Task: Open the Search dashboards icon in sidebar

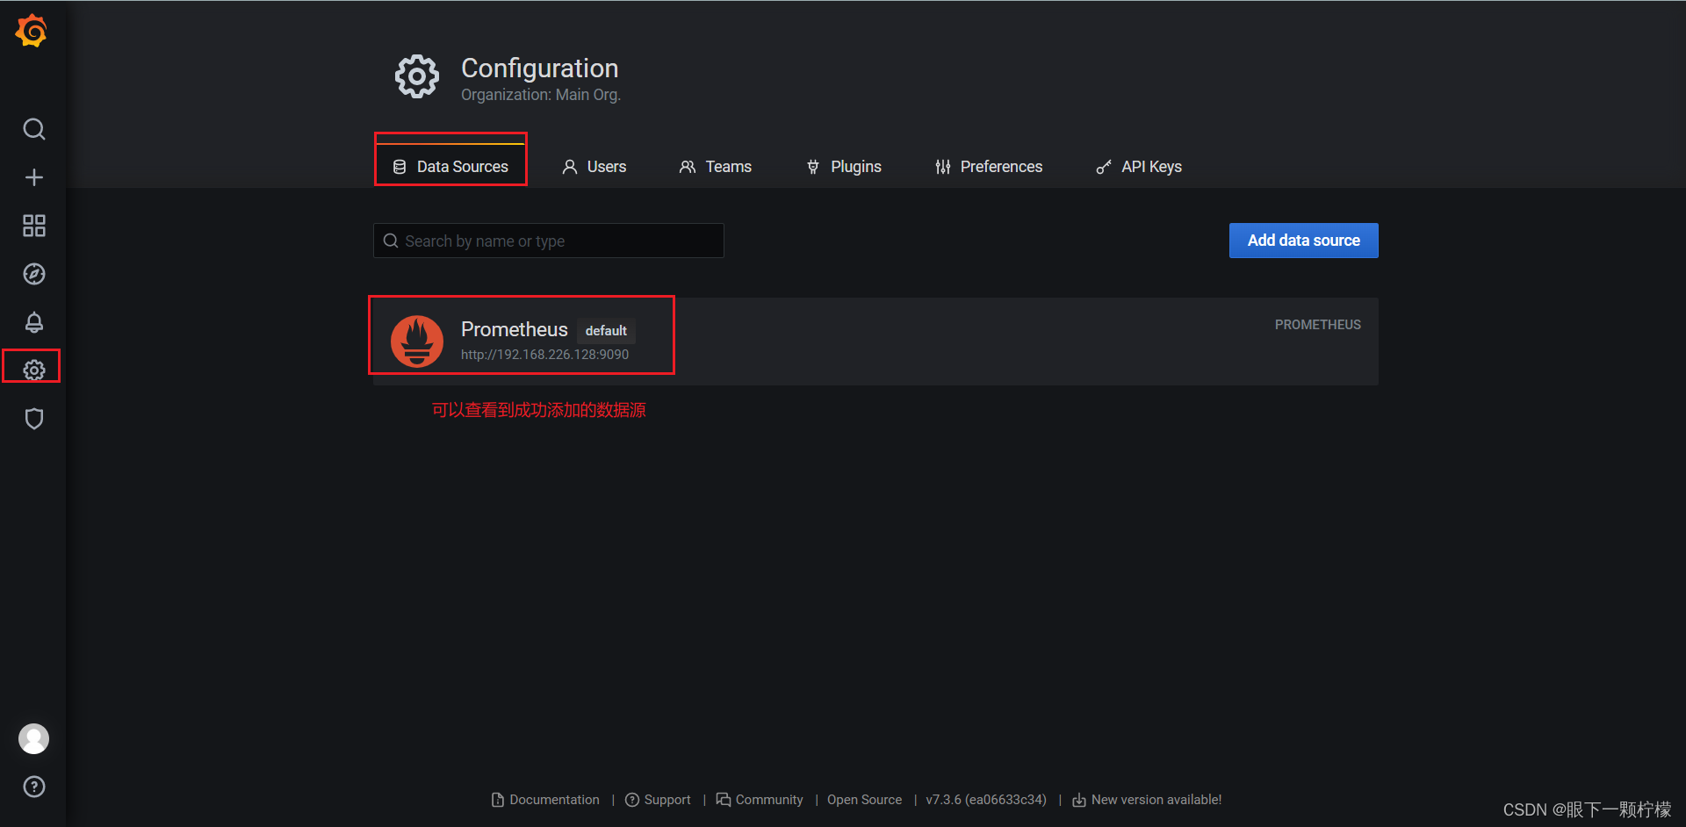Action: coord(34,129)
